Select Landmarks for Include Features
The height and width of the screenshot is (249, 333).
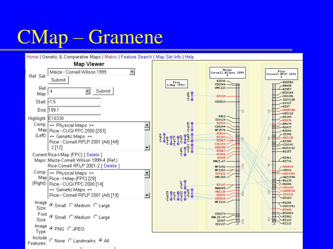pyautogui.click(x=70, y=241)
